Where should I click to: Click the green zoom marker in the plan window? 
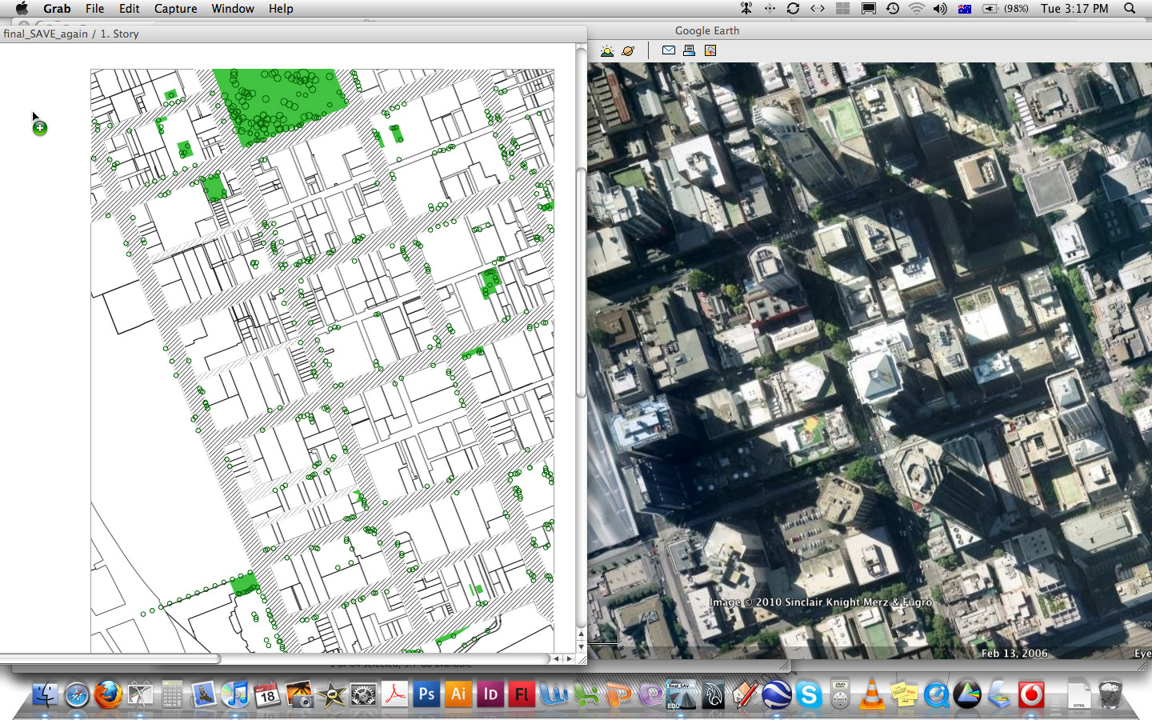[x=39, y=127]
